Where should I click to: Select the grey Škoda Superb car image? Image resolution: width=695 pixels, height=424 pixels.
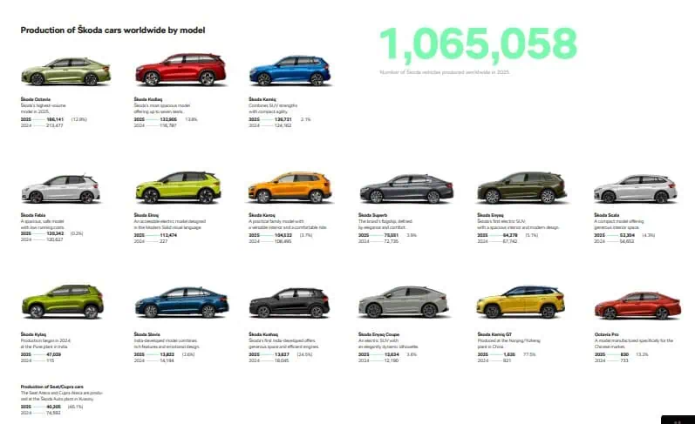point(406,189)
